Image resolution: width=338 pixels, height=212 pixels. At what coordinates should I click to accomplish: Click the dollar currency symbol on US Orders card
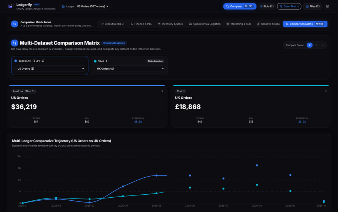tap(162, 92)
